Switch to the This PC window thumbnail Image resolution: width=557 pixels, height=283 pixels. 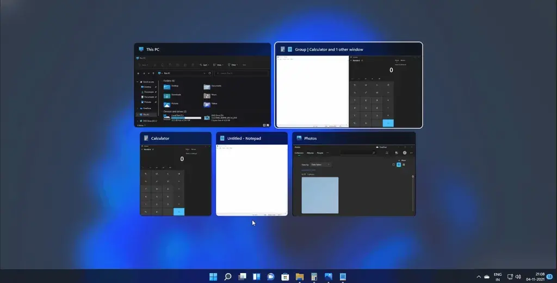pos(202,85)
